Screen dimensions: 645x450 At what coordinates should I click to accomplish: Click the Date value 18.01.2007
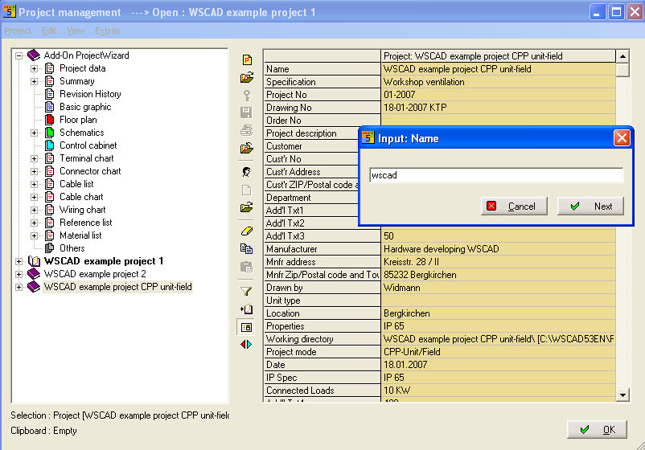pyautogui.click(x=499, y=365)
